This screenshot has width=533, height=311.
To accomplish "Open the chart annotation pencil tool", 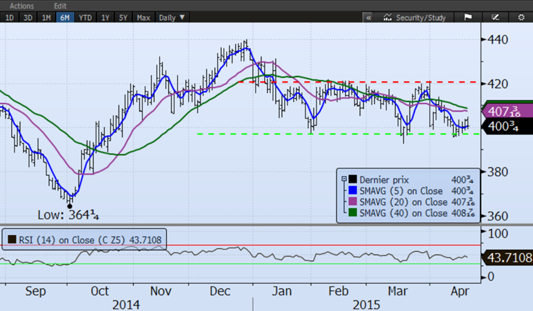I will [495, 17].
